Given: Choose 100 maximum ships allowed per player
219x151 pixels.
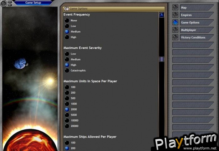Looking at the screenshot, I should [67, 143].
